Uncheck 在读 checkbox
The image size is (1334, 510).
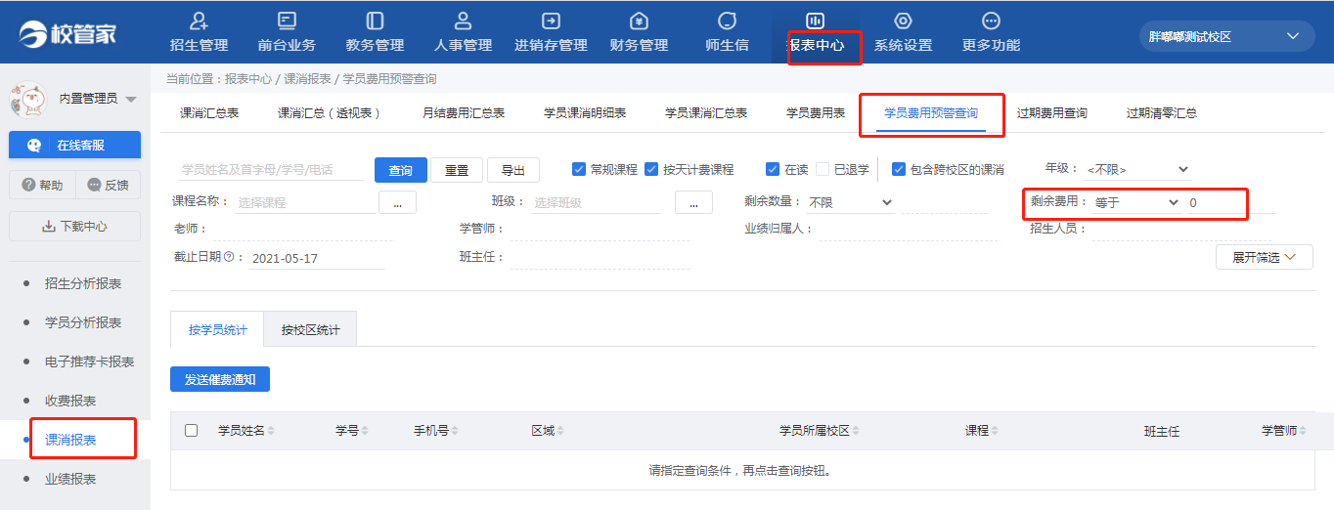773,169
